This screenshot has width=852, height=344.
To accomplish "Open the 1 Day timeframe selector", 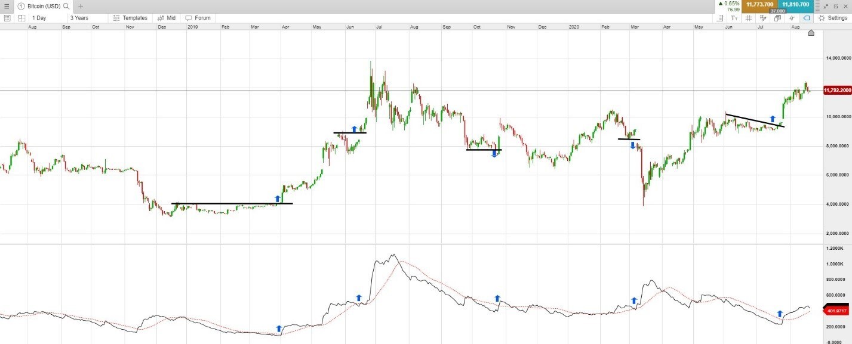I will [x=38, y=18].
